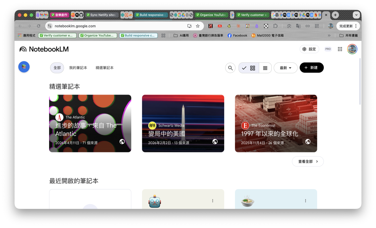376x228 pixels.
Task: Open the Chrome profile avatar in toolbar
Action: [330, 26]
